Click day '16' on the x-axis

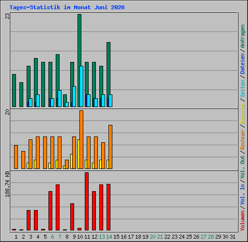[x=124, y=237]
